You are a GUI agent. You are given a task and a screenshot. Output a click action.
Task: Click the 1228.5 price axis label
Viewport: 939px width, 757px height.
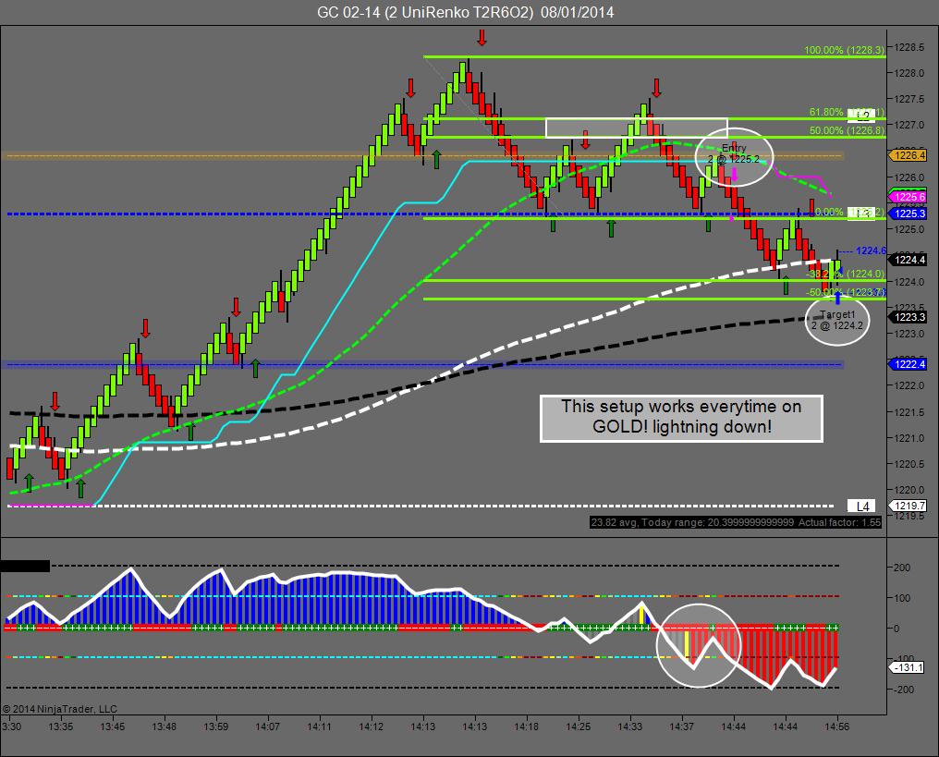point(909,47)
